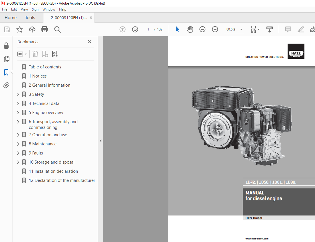Switch to the Home tab
Image resolution: width=315 pixels, height=242 pixels.
[11, 18]
